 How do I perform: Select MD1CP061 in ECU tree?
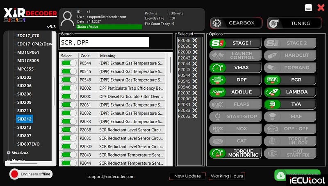pyautogui.click(x=28, y=52)
